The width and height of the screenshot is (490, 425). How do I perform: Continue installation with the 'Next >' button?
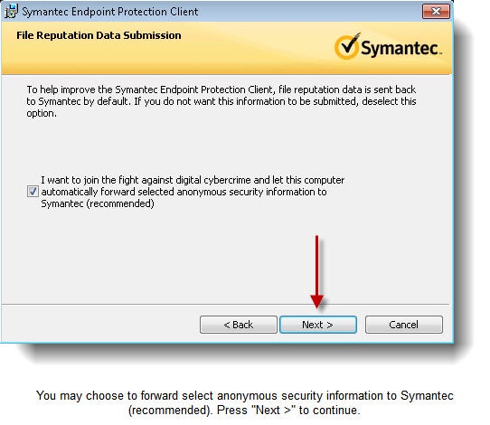pos(318,325)
